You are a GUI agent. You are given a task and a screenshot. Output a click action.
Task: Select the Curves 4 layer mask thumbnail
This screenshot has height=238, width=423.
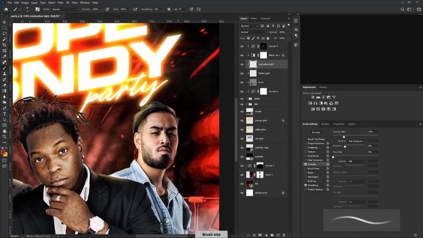pyautogui.click(x=263, y=46)
